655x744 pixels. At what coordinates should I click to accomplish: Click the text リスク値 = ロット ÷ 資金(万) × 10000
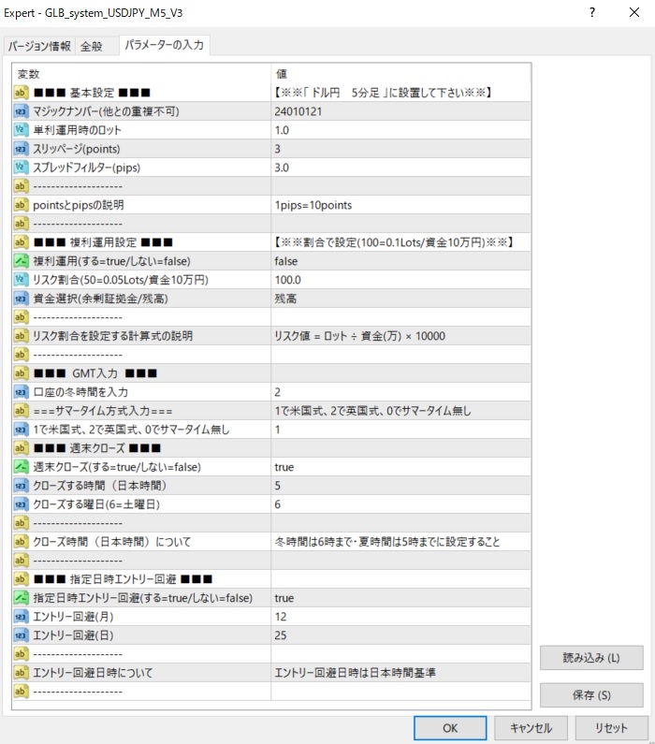pyautogui.click(x=359, y=336)
